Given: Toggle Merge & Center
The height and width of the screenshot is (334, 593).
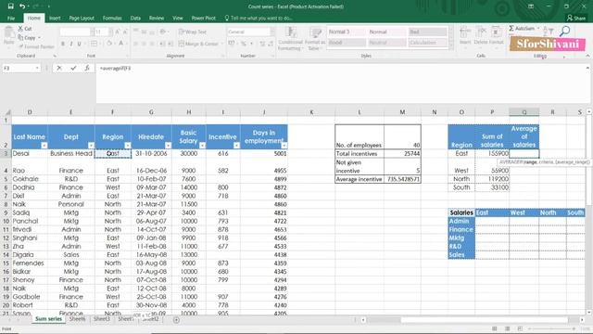Looking at the screenshot, I should (198, 44).
